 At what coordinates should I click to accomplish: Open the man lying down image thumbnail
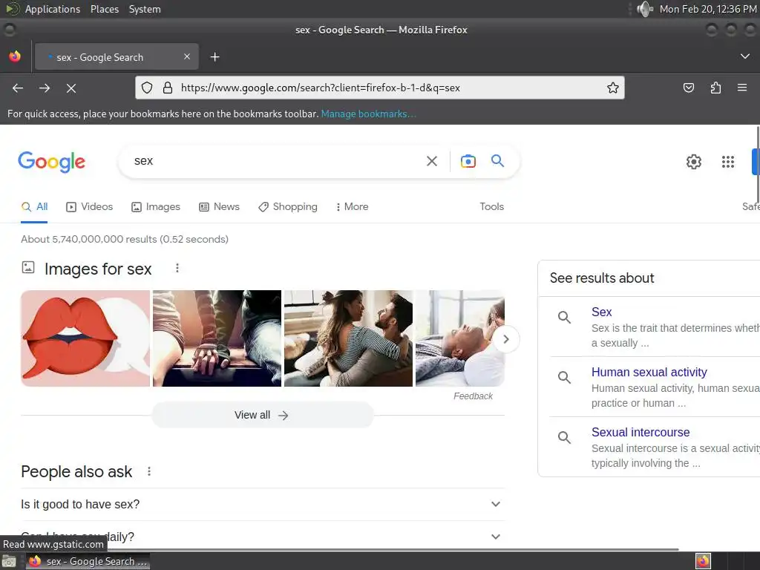(x=460, y=338)
